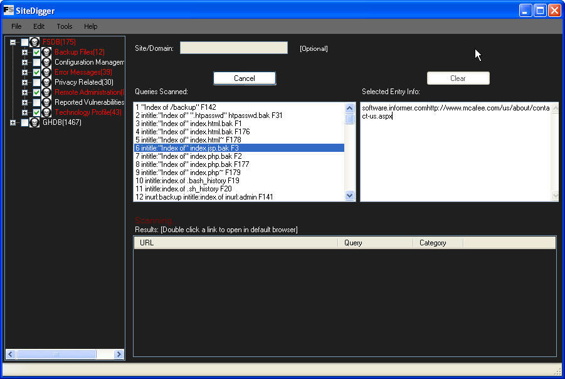The width and height of the screenshot is (565, 379).
Task: Click the skull icon next to Error Messages
Action: click(x=46, y=72)
